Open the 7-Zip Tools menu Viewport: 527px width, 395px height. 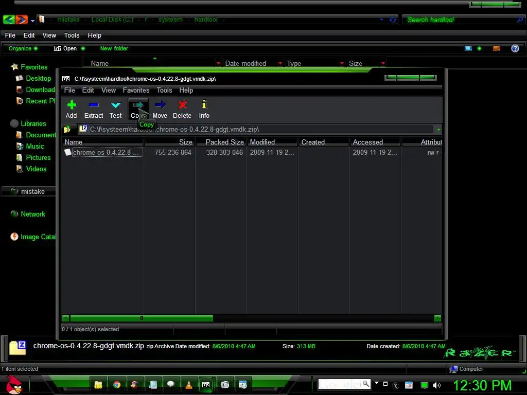[x=164, y=91]
